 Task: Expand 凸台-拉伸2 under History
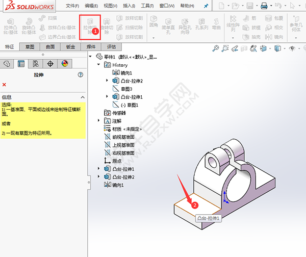click(107, 81)
